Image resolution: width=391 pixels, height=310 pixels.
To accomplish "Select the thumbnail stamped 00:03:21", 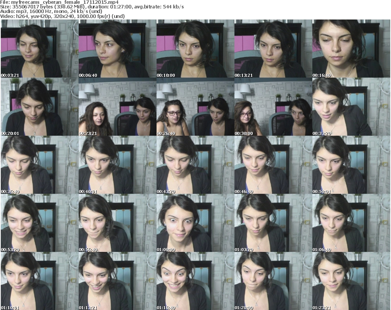I will pyautogui.click(x=39, y=49).
